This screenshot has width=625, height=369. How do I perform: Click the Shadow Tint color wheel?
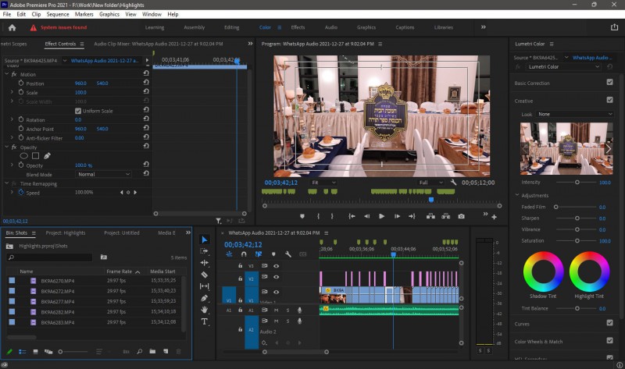tap(545, 273)
